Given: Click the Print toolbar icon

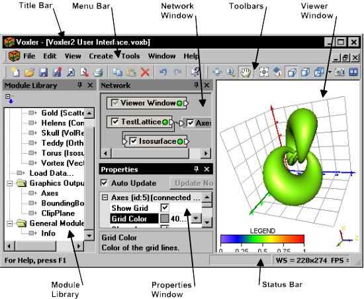Looking at the screenshot, I should tap(98, 72).
